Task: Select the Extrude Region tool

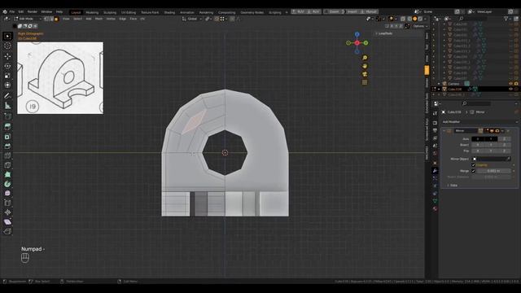Action: (x=7, y=126)
